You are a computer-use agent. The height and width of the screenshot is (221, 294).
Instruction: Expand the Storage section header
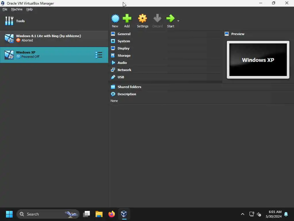[124, 56]
